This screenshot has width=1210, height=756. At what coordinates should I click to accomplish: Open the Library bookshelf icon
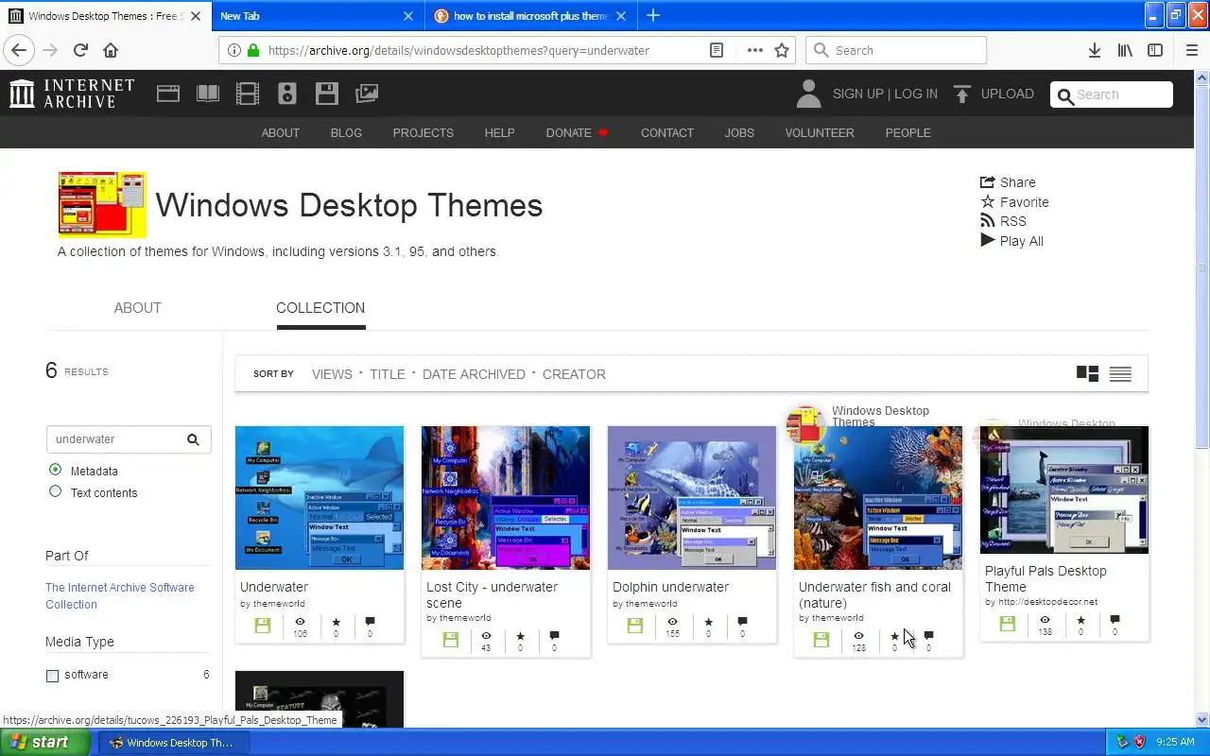[1125, 50]
